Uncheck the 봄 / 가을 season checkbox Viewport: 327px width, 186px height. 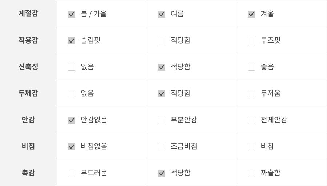[72, 14]
